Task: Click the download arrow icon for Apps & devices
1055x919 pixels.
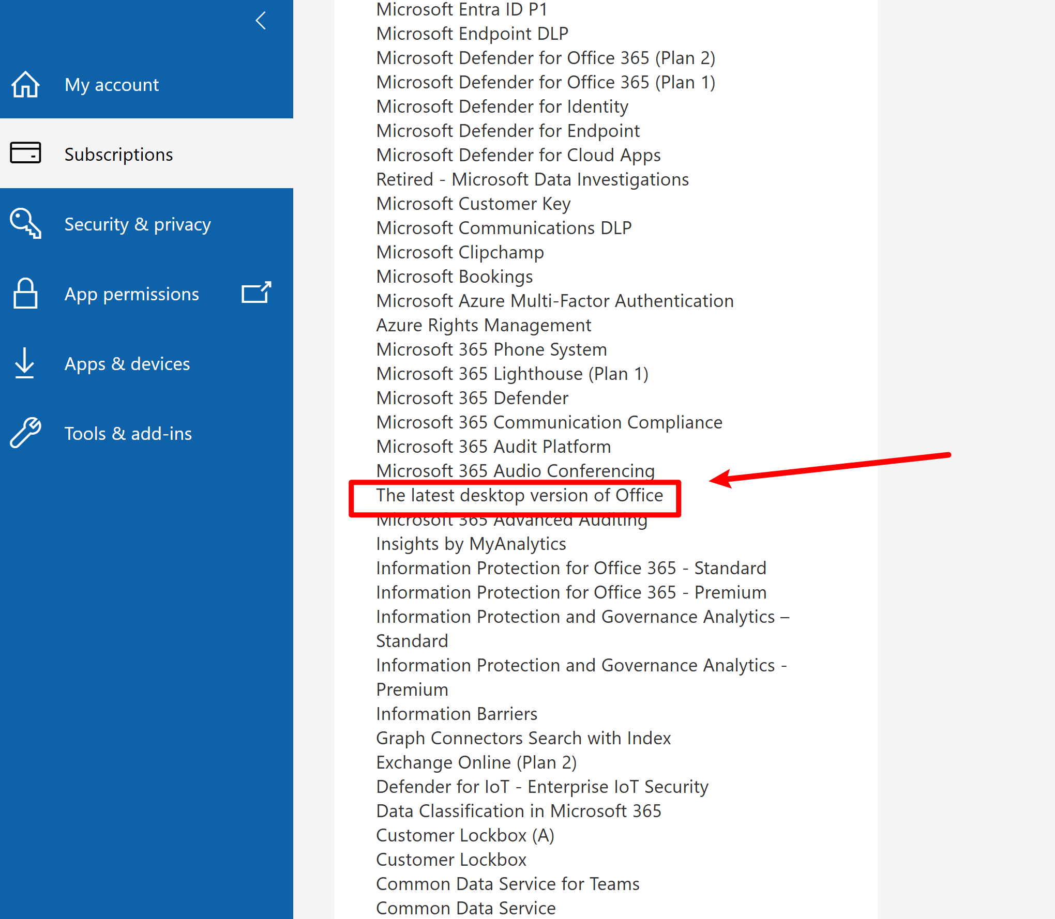Action: coord(24,363)
